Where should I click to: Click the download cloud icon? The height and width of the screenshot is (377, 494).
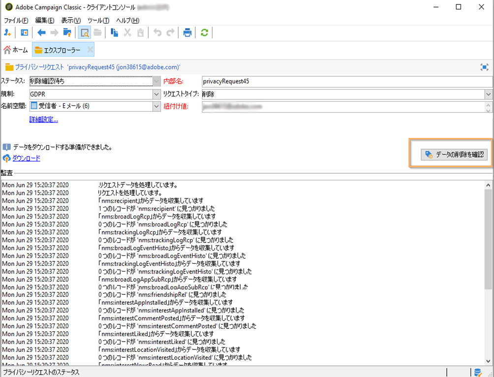point(6,158)
